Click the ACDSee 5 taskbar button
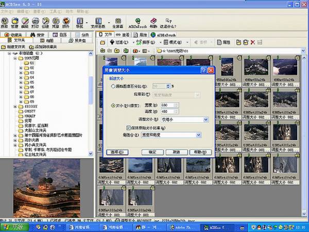Screen dimensions: 309x232 [x=217, y=227]
